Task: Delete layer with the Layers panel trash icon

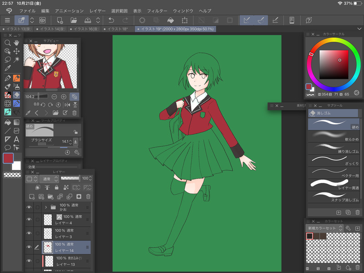Action: click(x=88, y=197)
